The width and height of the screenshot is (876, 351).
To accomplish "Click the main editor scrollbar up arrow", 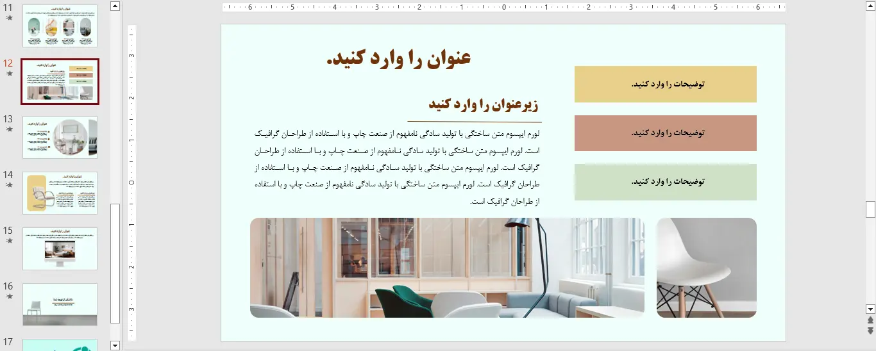I will tap(870, 6).
